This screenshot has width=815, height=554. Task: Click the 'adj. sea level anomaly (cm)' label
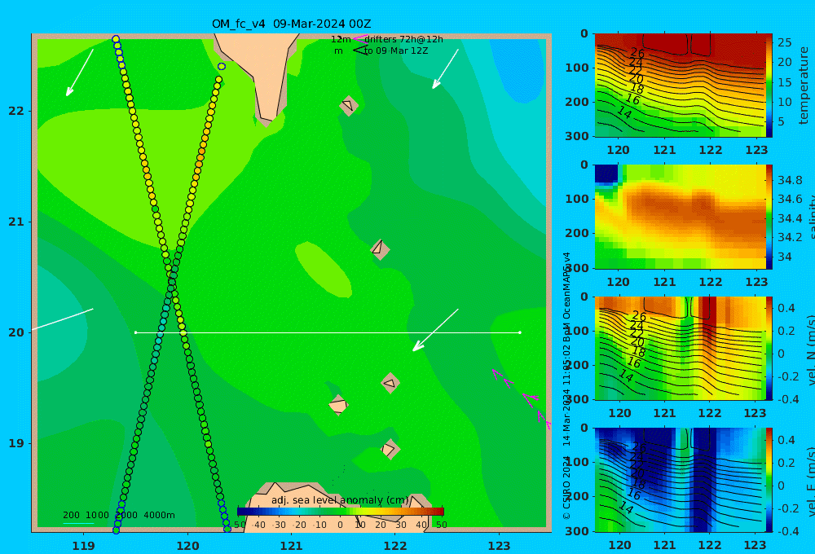coord(340,500)
